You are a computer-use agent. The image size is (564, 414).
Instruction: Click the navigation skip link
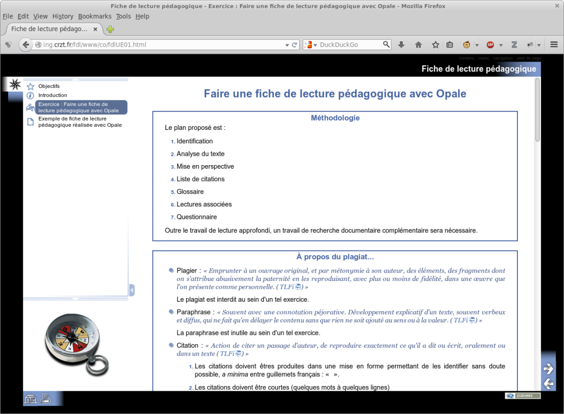click(502, 58)
